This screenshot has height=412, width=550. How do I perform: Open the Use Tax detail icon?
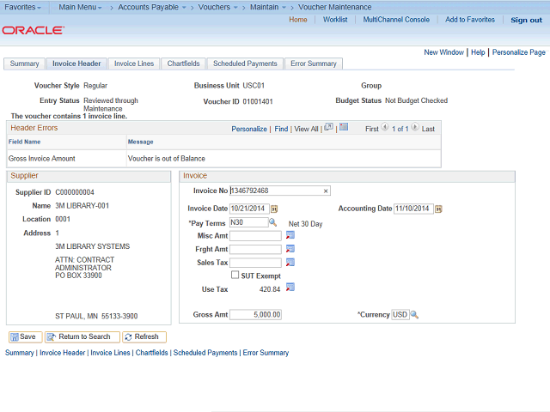point(290,288)
